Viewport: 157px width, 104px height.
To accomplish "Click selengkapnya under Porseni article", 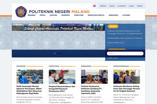I will point(119,102).
